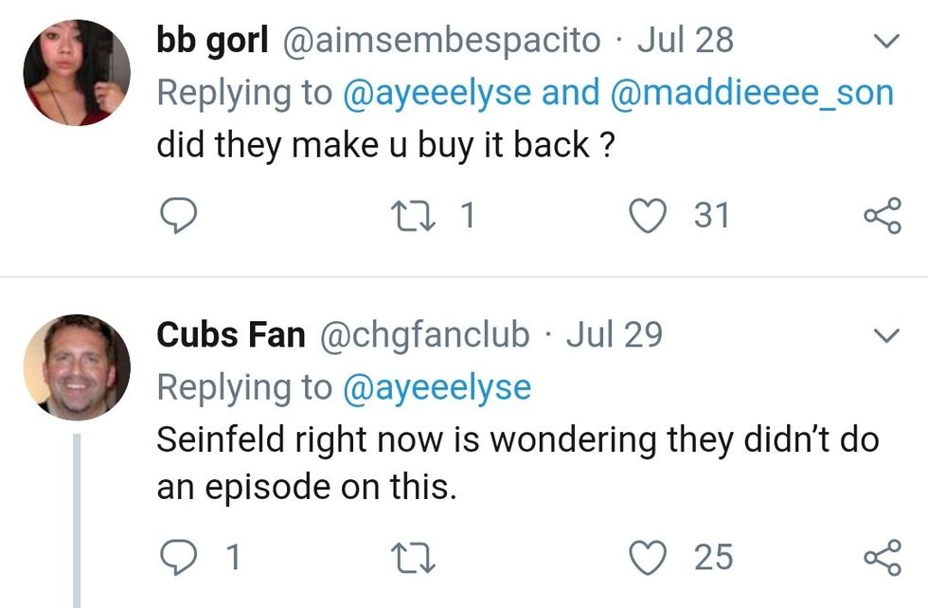
Task: Open the Jul 29 tweet timestamp
Action: tap(614, 334)
